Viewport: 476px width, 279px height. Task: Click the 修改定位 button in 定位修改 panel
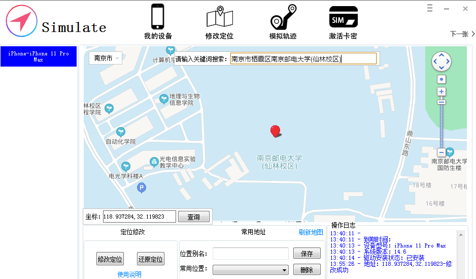(x=110, y=259)
